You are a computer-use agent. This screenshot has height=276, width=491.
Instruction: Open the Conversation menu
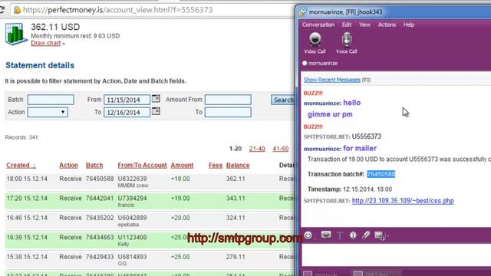(x=318, y=25)
